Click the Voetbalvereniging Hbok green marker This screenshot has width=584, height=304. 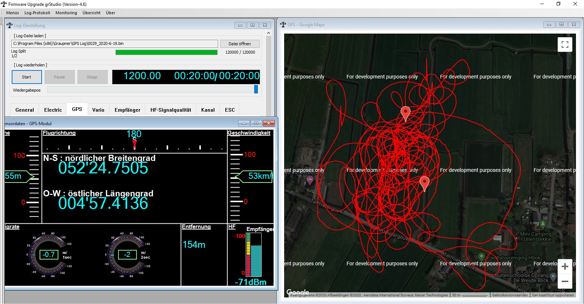(481, 257)
